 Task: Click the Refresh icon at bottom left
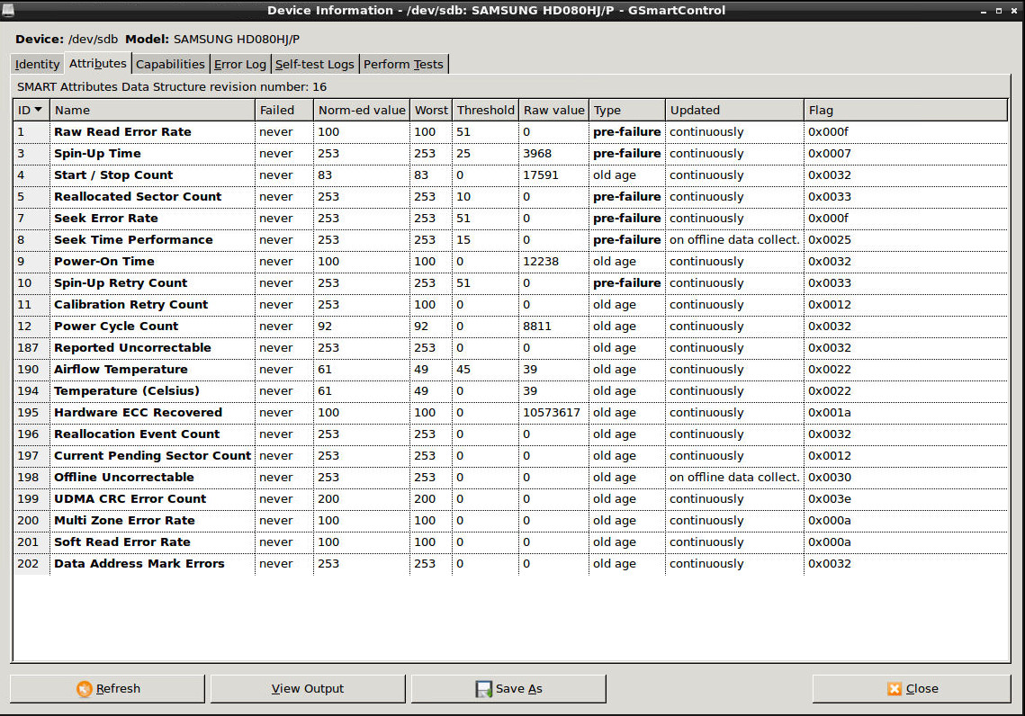pyautogui.click(x=85, y=689)
